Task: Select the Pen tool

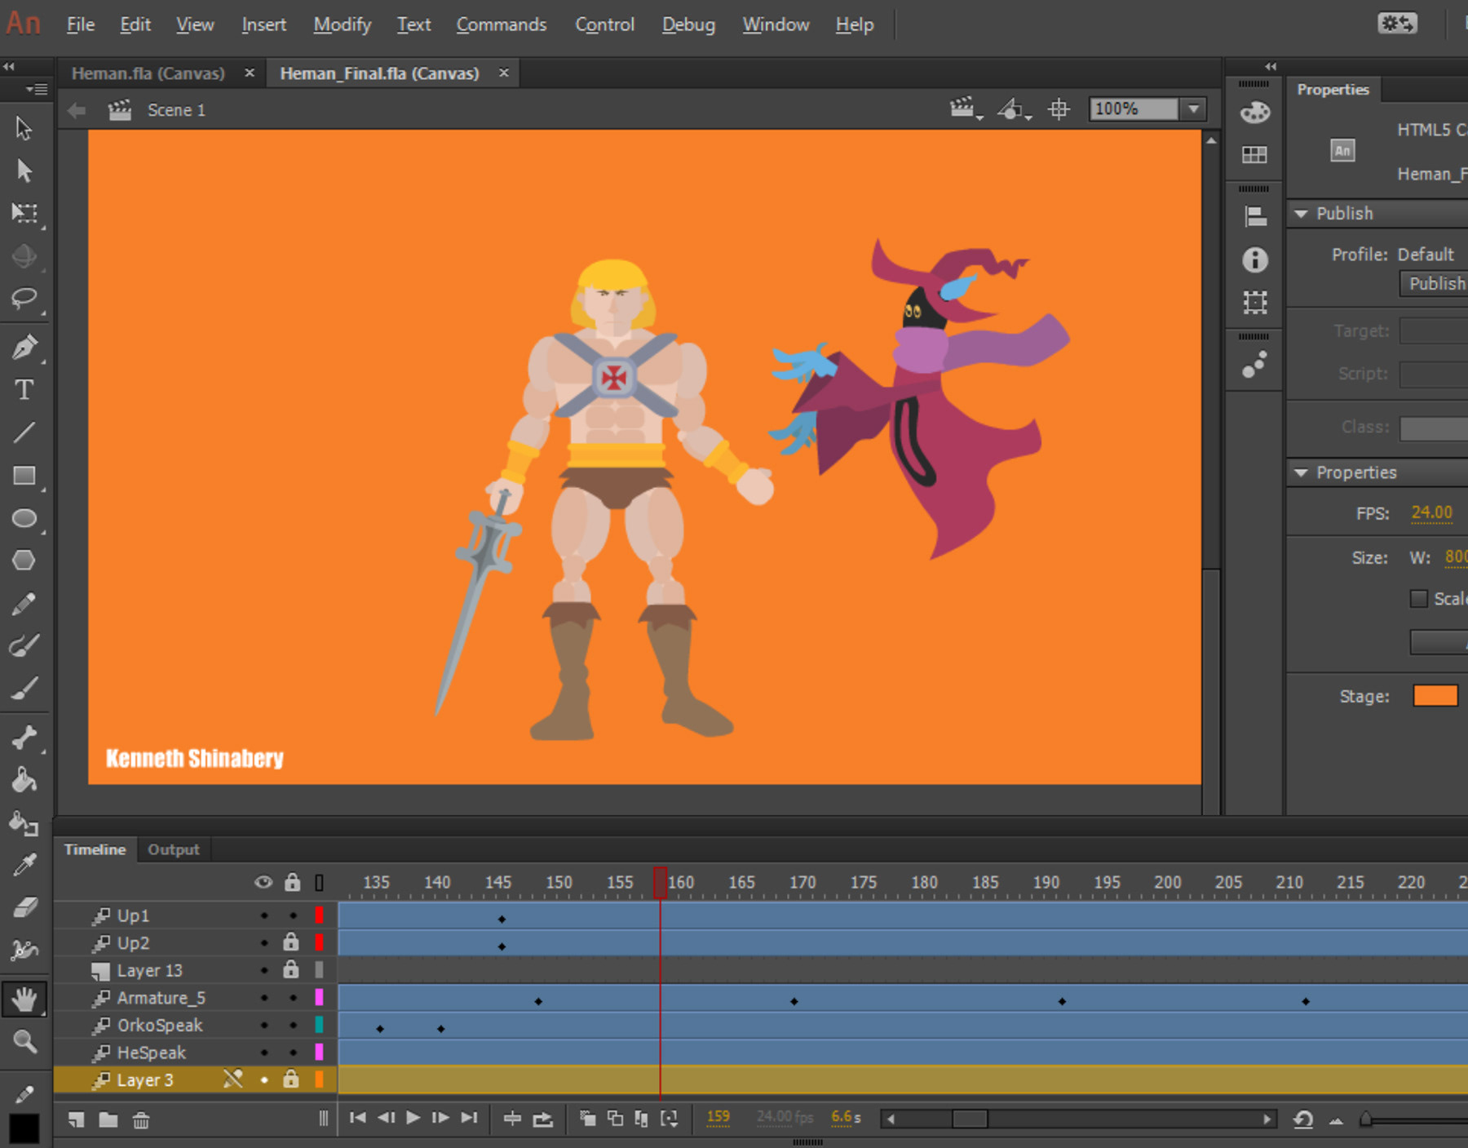Action: pos(24,347)
